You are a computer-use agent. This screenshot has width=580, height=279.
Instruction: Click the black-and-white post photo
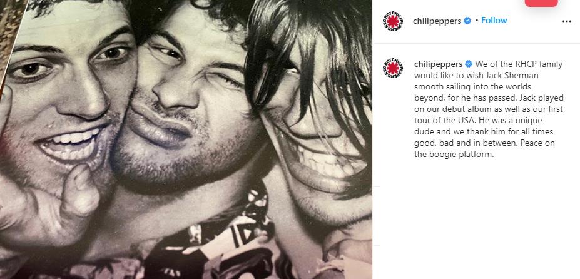click(x=186, y=139)
